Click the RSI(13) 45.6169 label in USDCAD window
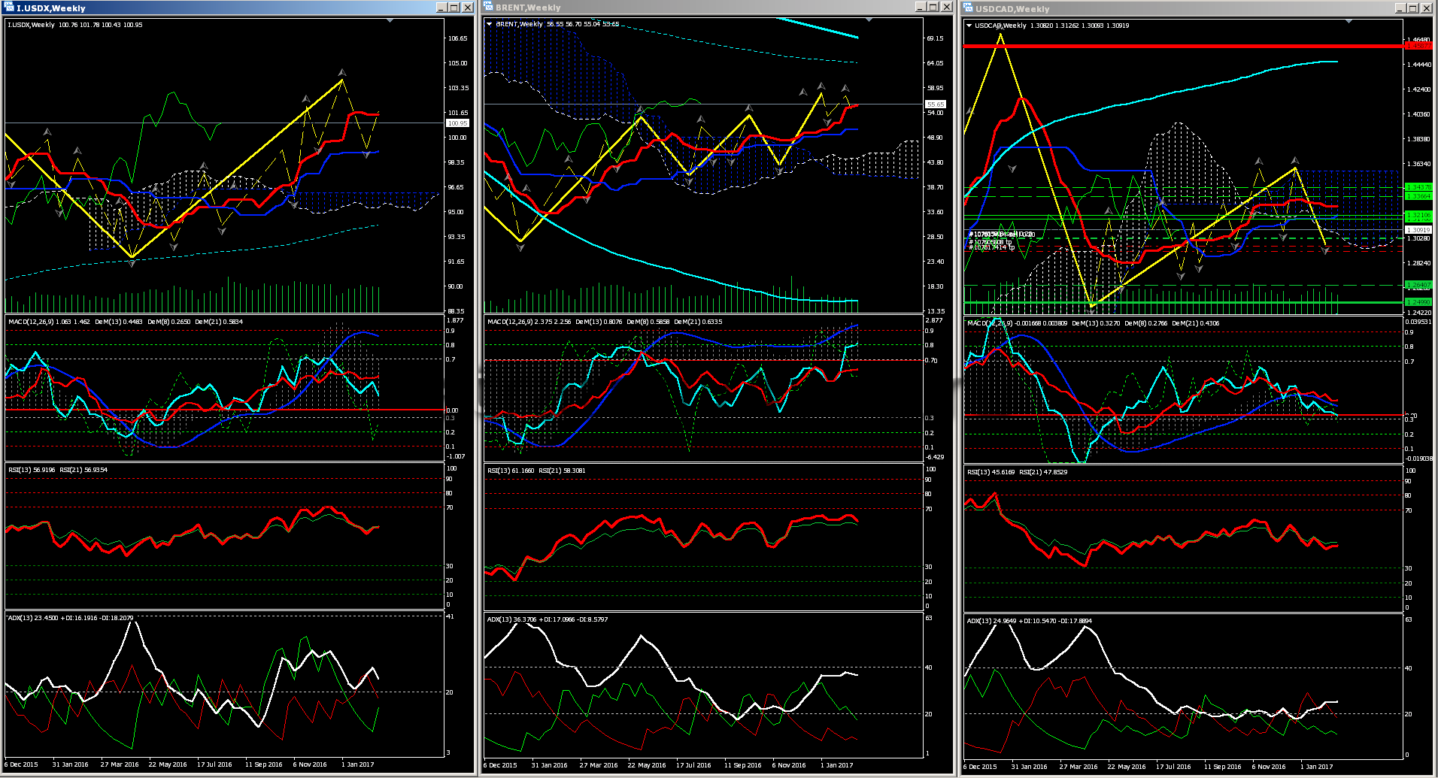The image size is (1438, 778). point(991,472)
